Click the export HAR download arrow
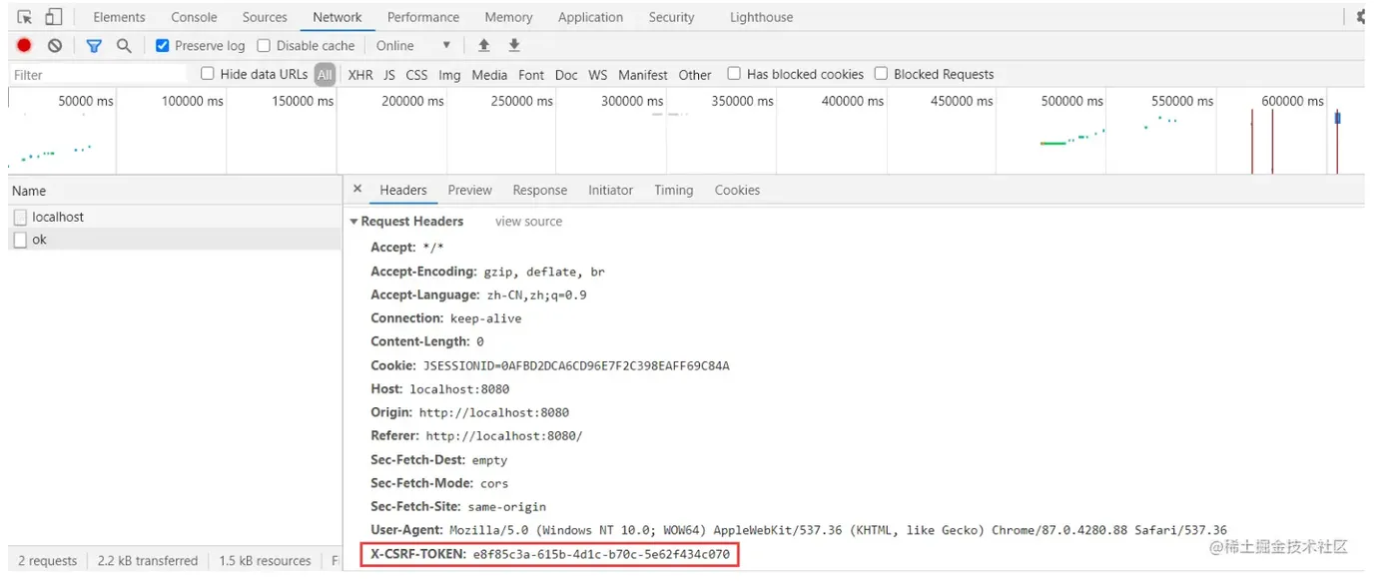Image resolution: width=1398 pixels, height=583 pixels. tap(514, 46)
